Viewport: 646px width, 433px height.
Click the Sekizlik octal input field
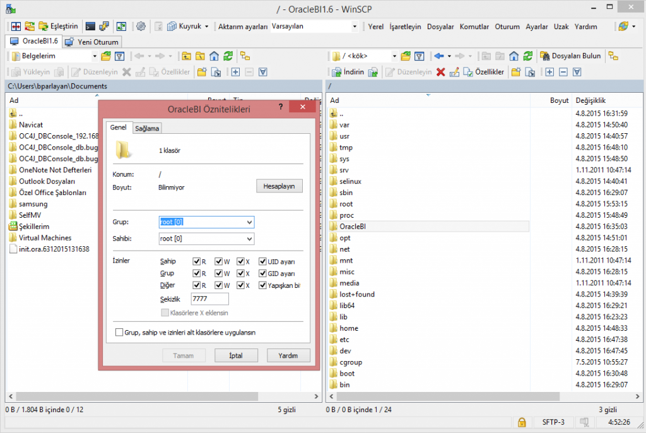pos(209,299)
